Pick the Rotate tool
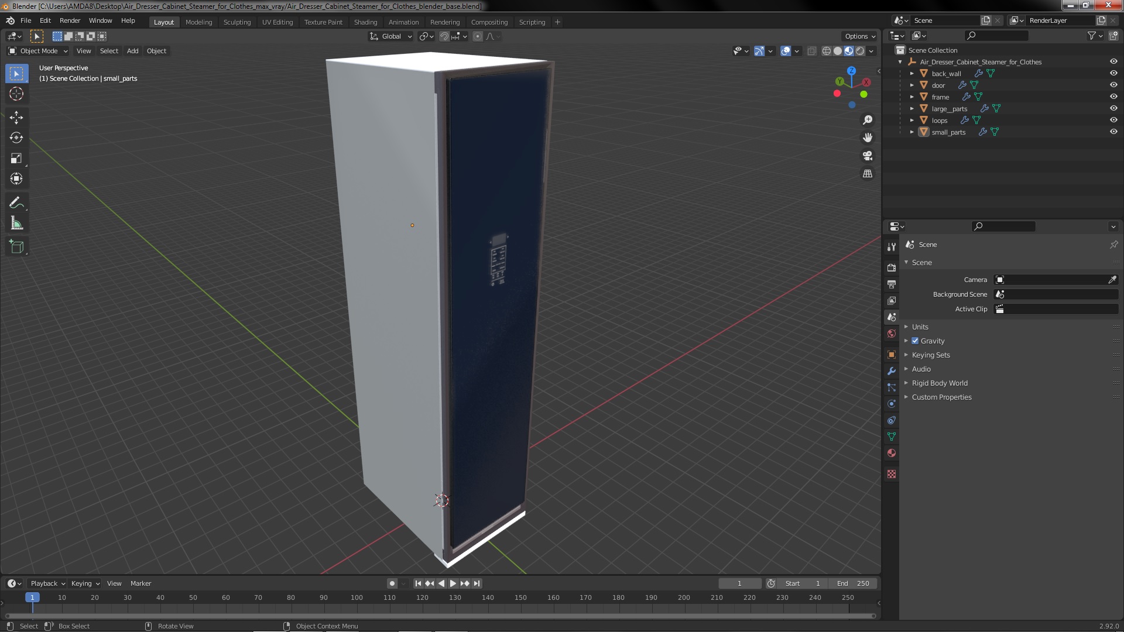The height and width of the screenshot is (632, 1124). pos(16,138)
